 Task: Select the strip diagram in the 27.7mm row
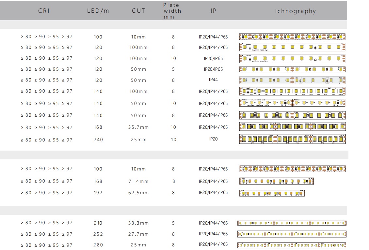pyautogui.click(x=292, y=234)
